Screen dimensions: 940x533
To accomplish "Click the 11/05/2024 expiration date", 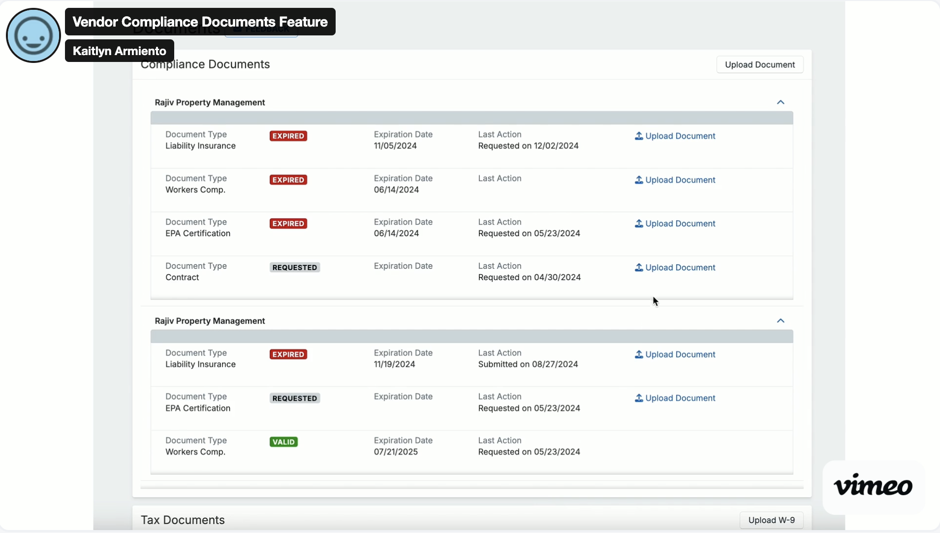I will tap(395, 146).
